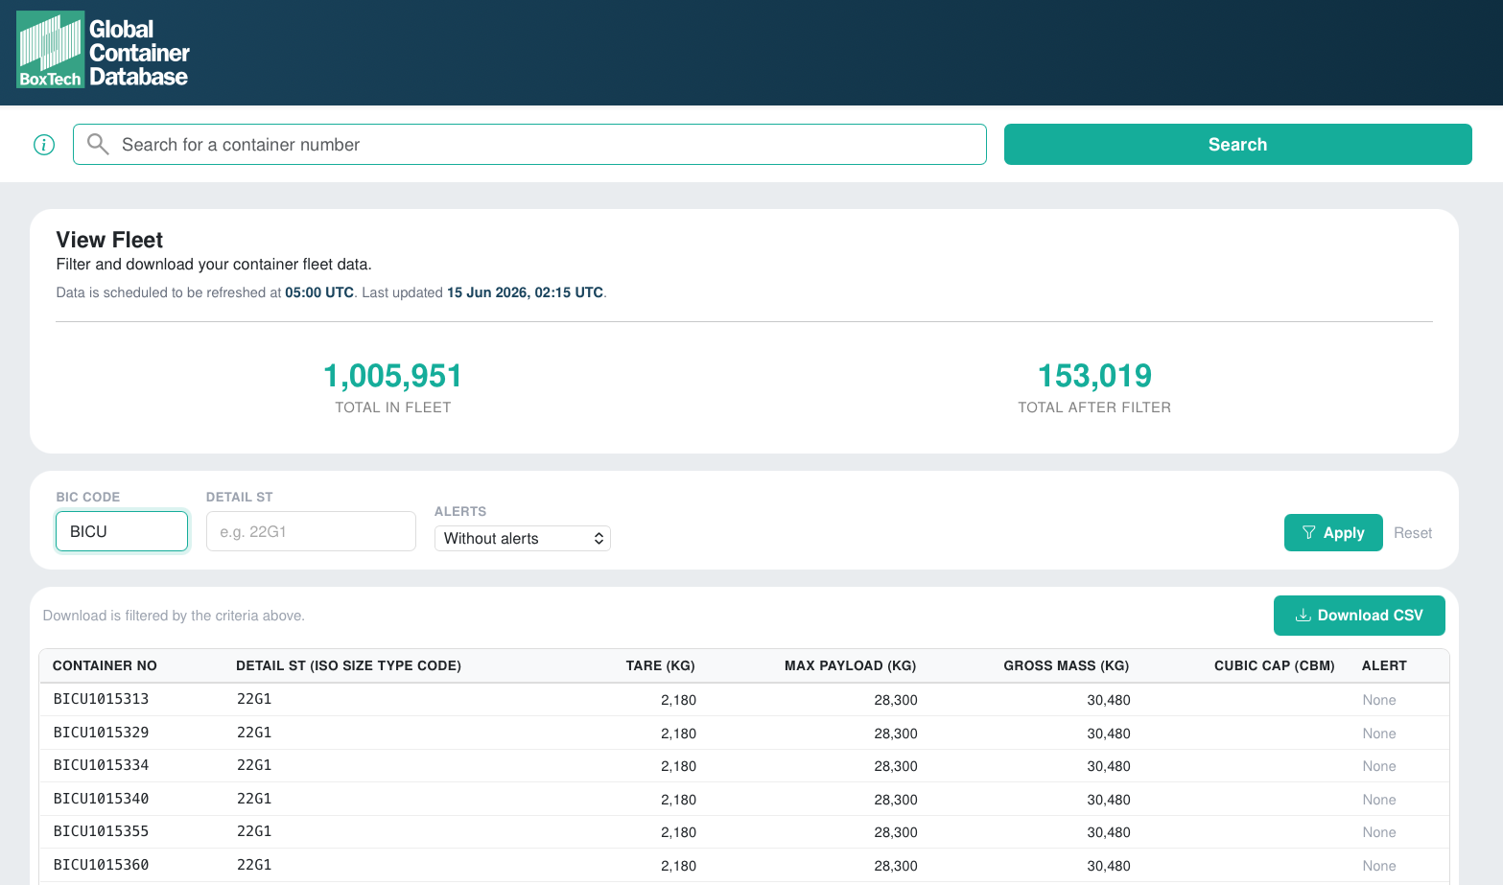1503x885 pixels.
Task: Click max payload 28,300 in BICU1015340 row
Action: [896, 800]
